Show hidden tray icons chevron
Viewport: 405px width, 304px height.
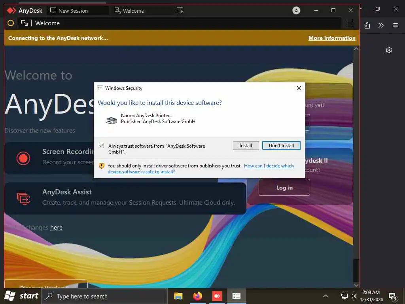coord(326,296)
